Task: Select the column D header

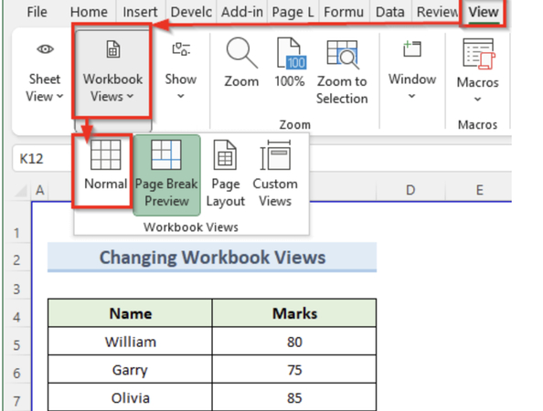Action: (x=410, y=190)
